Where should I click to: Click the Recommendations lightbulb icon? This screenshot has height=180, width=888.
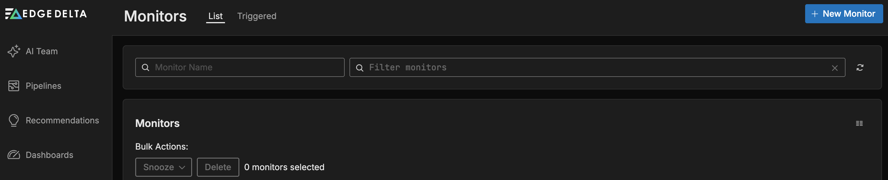pyautogui.click(x=14, y=120)
